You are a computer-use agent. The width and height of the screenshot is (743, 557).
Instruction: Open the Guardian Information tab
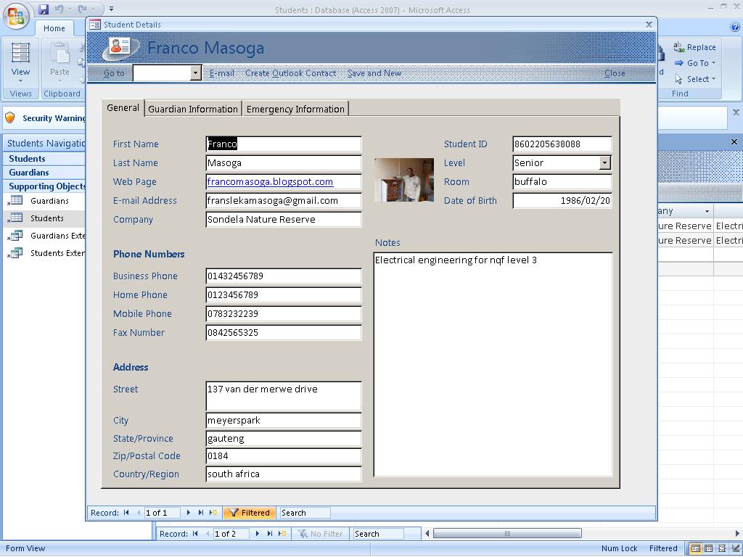pyautogui.click(x=193, y=109)
